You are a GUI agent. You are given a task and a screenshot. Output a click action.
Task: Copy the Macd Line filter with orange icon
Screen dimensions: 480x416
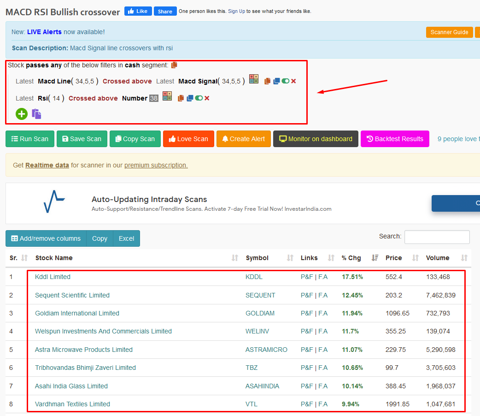[x=267, y=81]
